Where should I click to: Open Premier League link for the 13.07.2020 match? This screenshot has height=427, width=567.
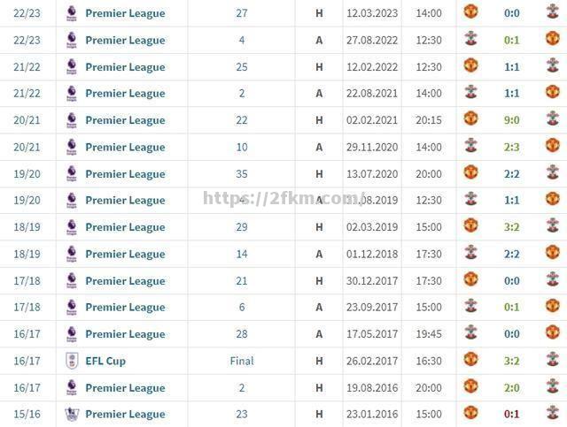point(125,173)
